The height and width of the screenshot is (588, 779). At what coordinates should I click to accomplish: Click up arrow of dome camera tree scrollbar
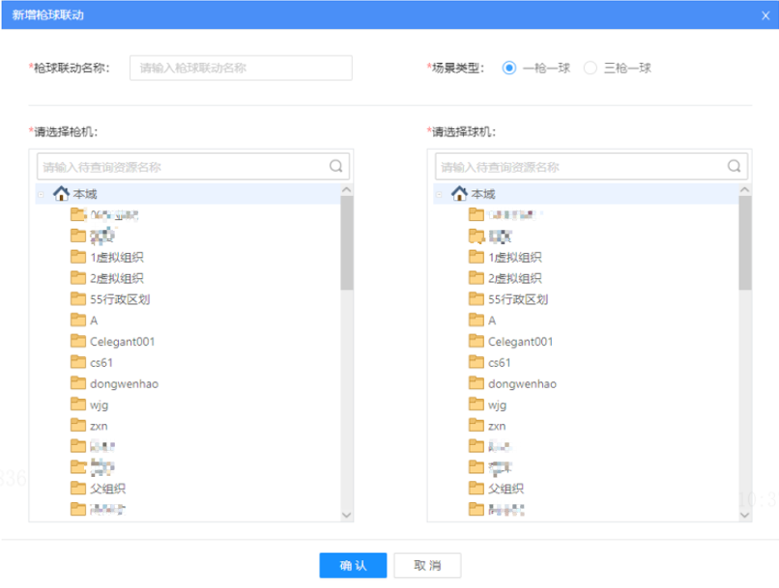tap(745, 189)
